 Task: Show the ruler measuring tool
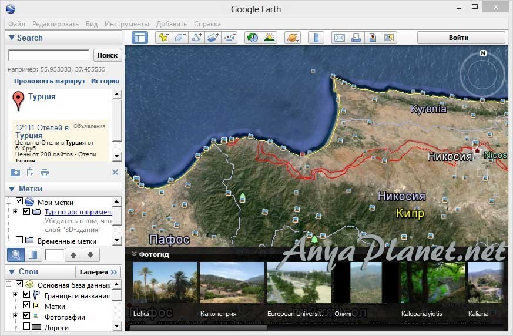coord(316,38)
